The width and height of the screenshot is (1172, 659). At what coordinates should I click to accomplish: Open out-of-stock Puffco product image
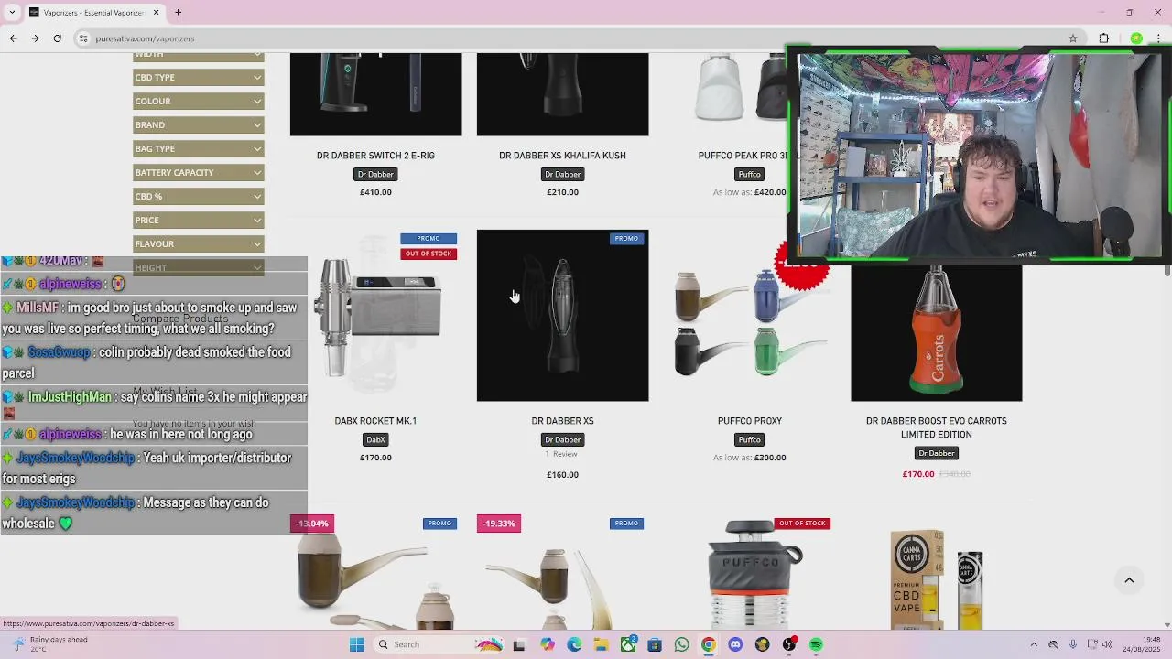pos(750,573)
